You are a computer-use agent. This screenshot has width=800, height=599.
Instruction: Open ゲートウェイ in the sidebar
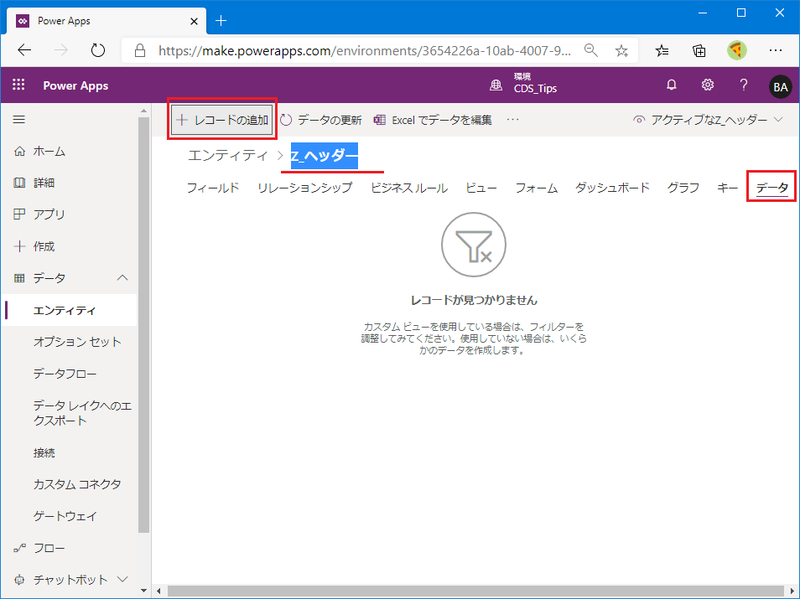[65, 516]
